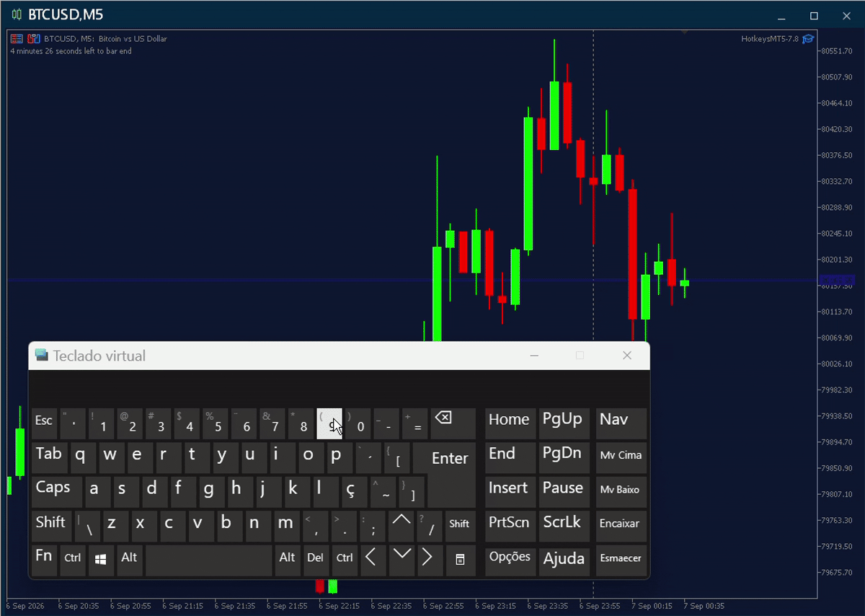Tap the Tab key on the virtual keyboard

(x=50, y=457)
